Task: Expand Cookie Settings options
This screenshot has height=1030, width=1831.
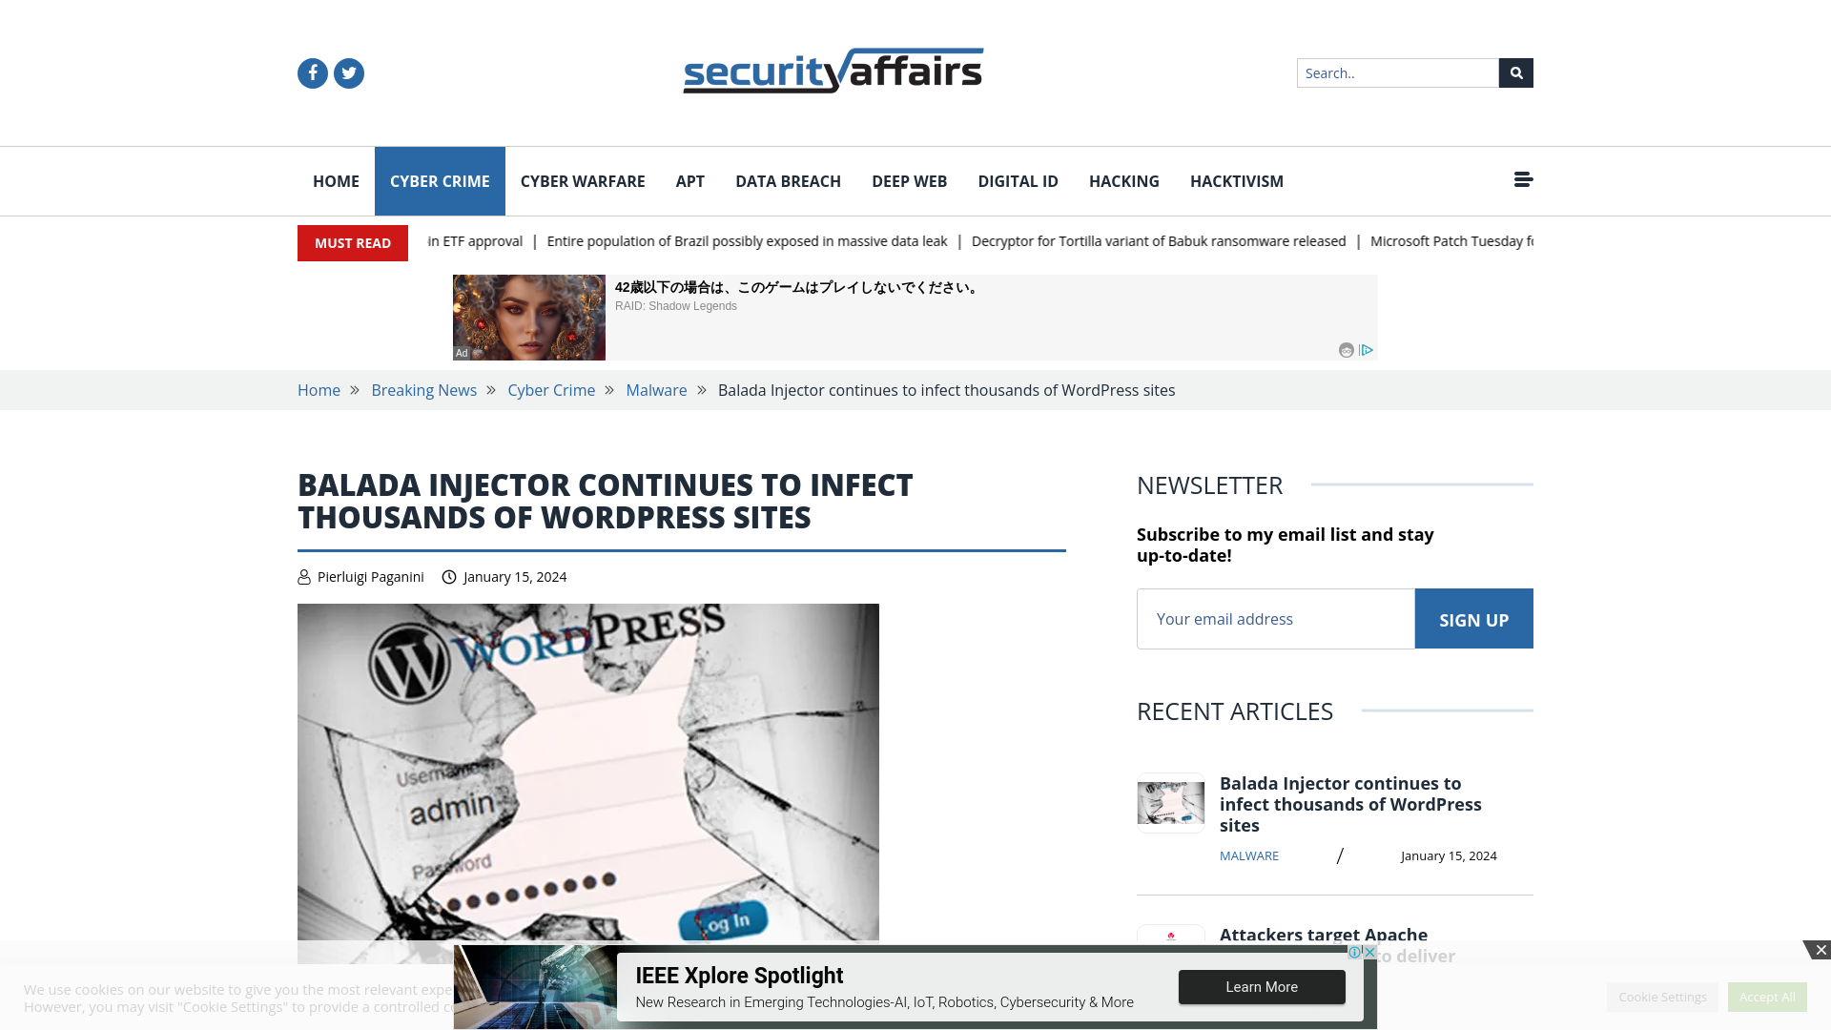Action: tap(1662, 996)
